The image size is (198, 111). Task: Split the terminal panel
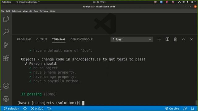pyautogui.click(x=167, y=39)
